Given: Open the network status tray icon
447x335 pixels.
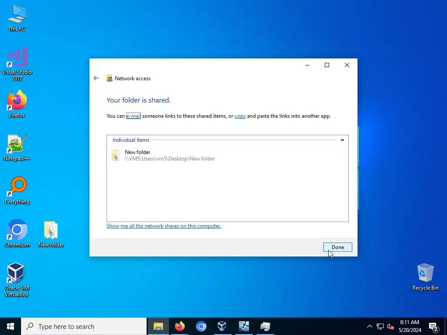Looking at the screenshot, I should click(x=380, y=326).
